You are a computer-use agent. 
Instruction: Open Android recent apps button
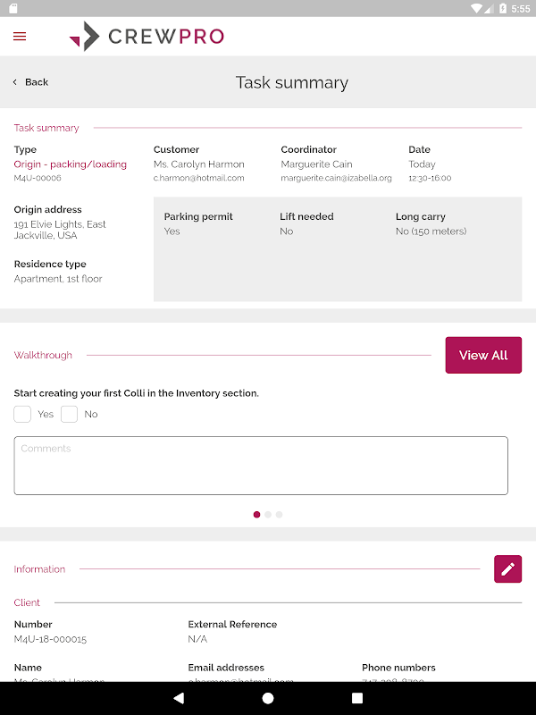click(357, 698)
